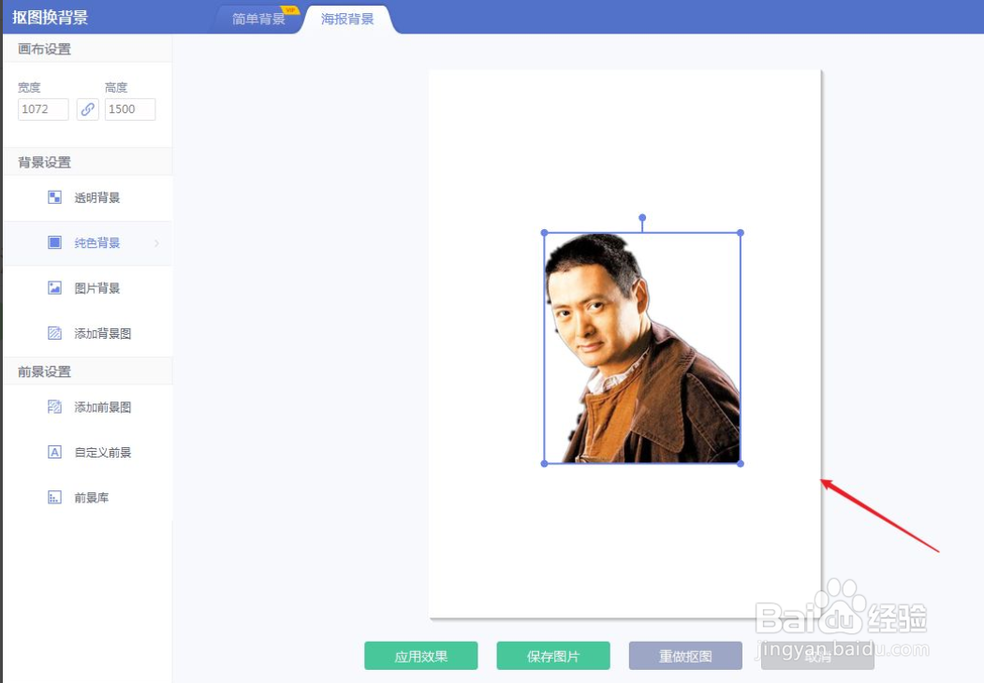Switch to the 简单背景 tab

258,19
